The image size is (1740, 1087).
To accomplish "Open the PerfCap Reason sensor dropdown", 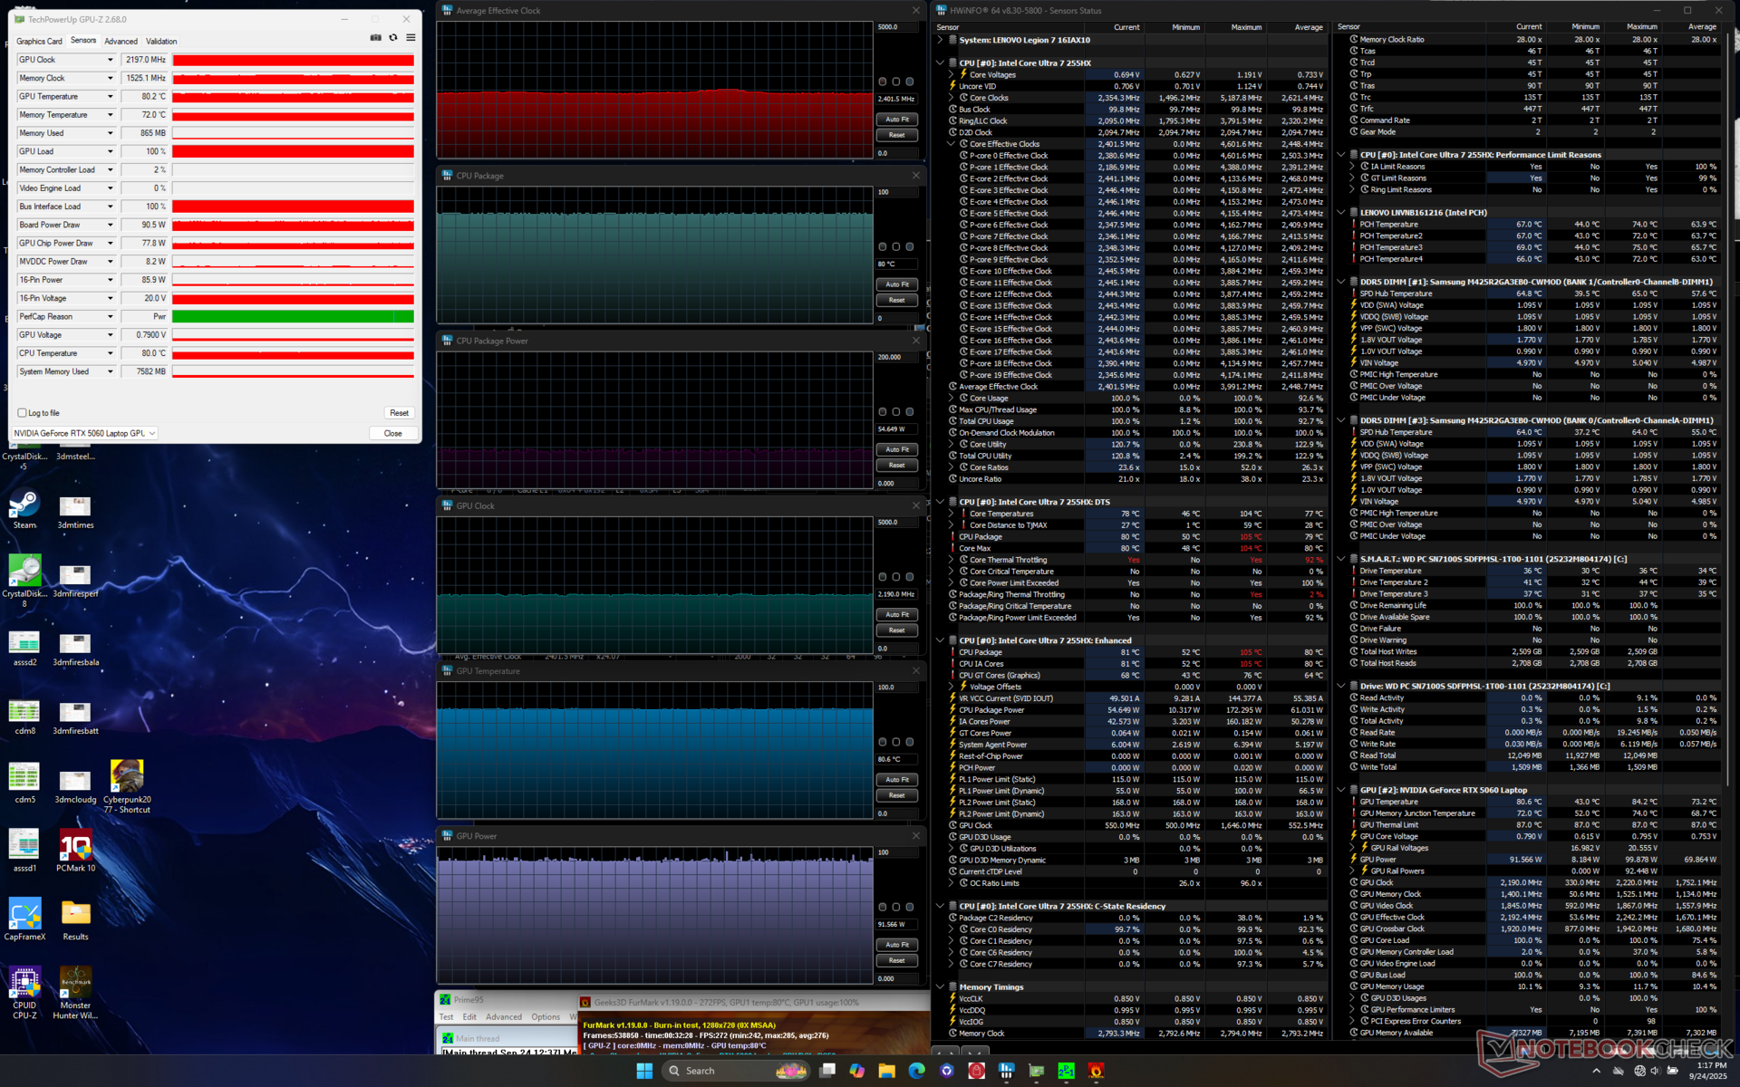I will 111,317.
